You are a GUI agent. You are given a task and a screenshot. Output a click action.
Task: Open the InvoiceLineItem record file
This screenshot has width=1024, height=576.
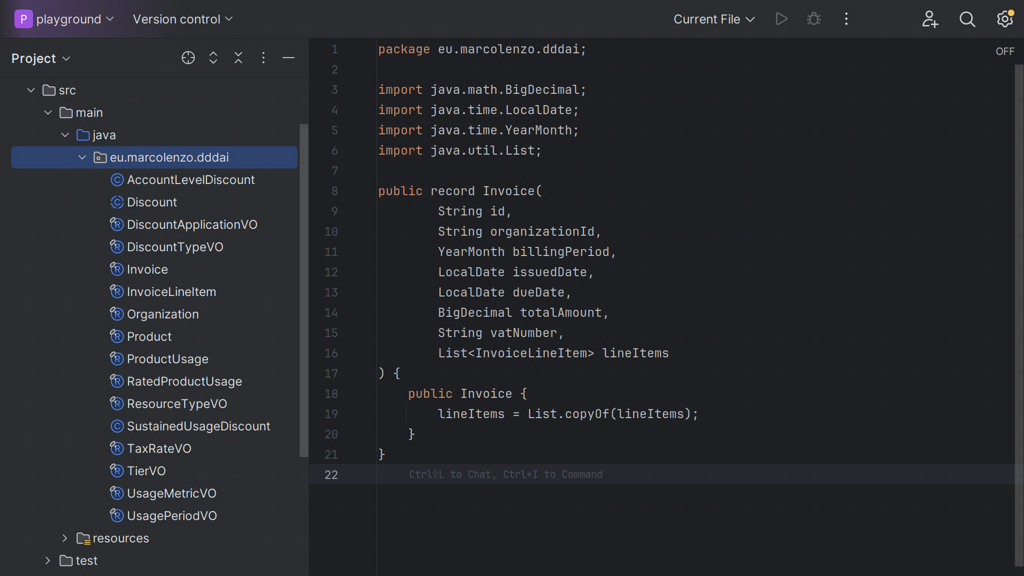pyautogui.click(x=171, y=292)
